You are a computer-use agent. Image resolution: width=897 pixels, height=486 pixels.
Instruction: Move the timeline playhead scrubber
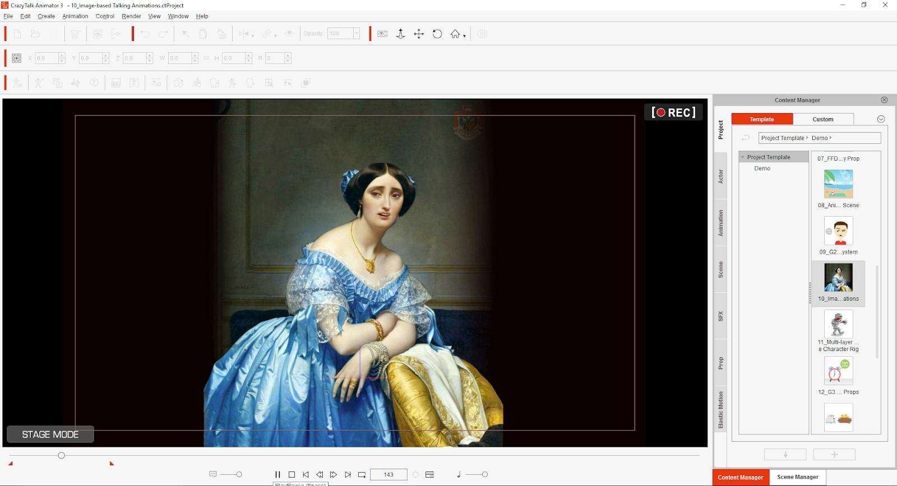click(62, 455)
